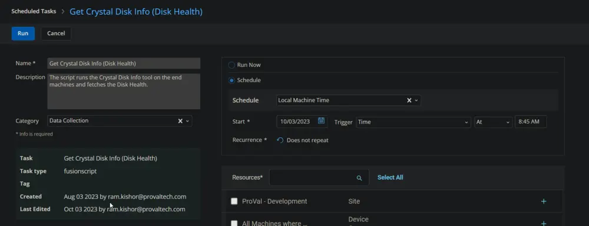Open the At dropdown
This screenshot has height=226, width=589.
493,122
